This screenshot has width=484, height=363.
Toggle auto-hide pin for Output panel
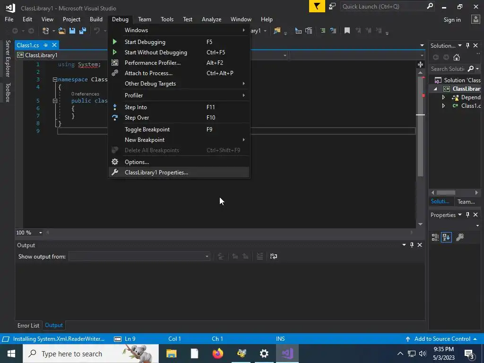pos(412,245)
